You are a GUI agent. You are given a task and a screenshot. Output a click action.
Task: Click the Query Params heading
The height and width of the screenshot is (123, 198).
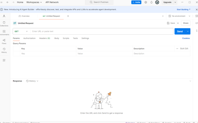(19, 43)
